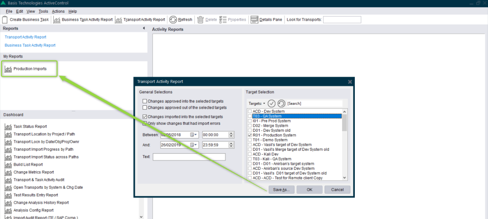Click the reset circular arrow icon beside Targets
This screenshot has width=488, height=219.
[x=281, y=103]
